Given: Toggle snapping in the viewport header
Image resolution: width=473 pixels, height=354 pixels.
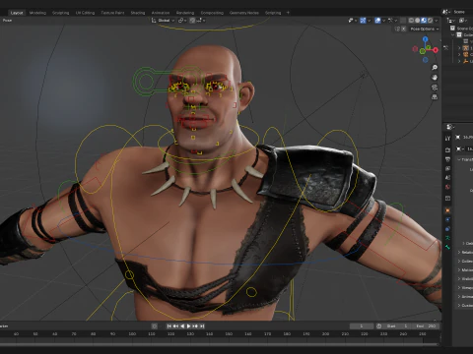Looking at the screenshot, I should point(192,21).
